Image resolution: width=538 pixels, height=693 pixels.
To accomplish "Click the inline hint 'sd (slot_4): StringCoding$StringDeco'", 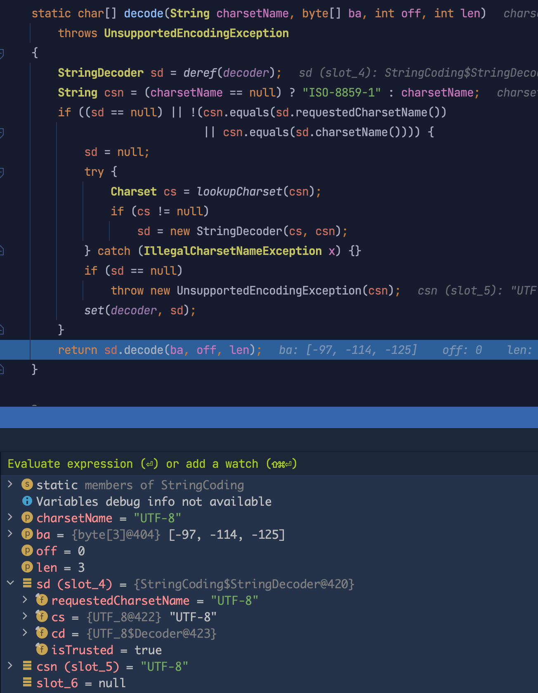I will click(418, 73).
